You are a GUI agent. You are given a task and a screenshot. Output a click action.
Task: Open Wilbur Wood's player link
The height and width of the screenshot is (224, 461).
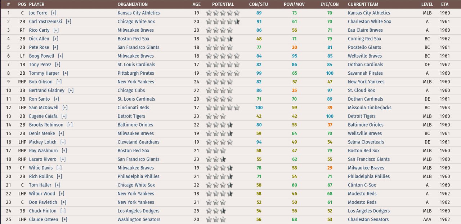point(42,194)
